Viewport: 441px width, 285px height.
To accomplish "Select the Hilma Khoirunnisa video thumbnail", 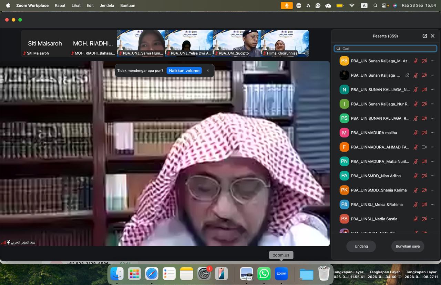I will pyautogui.click(x=285, y=43).
